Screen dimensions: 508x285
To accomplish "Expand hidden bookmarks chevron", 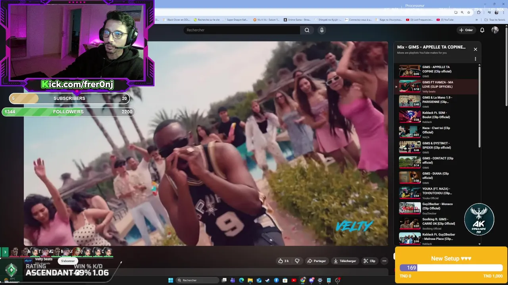I will point(476,20).
